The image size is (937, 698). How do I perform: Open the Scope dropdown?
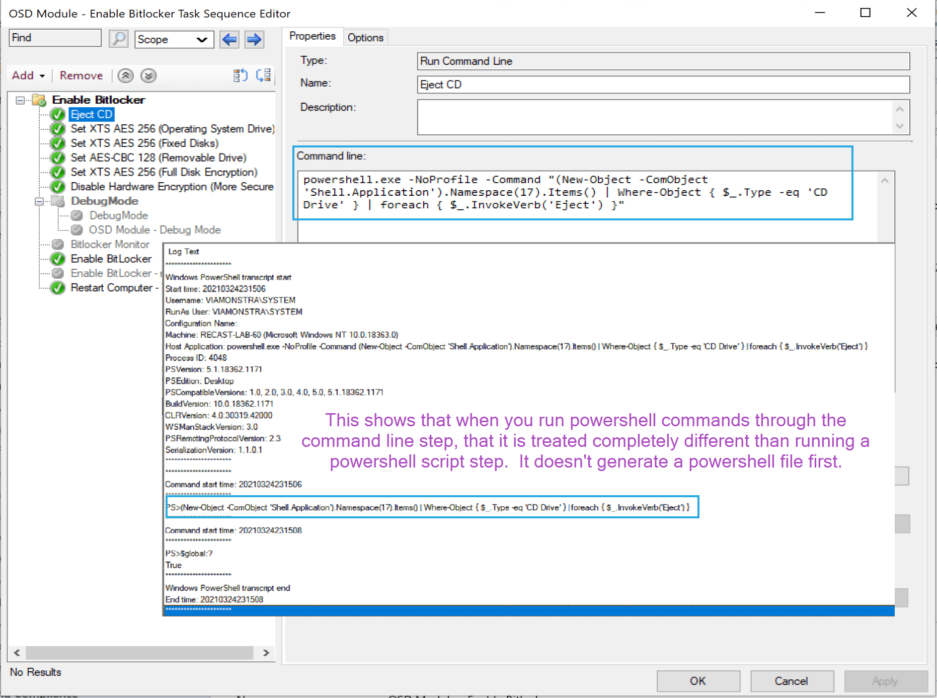(201, 39)
